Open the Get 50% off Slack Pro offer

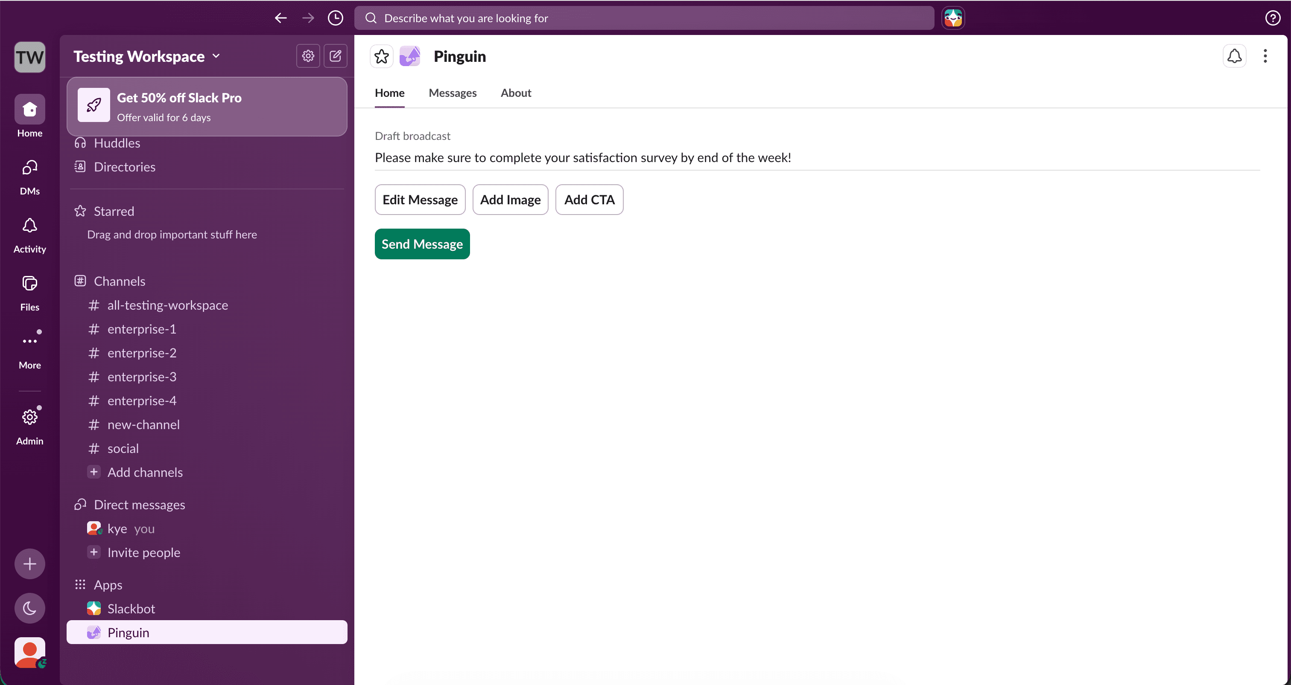207,107
